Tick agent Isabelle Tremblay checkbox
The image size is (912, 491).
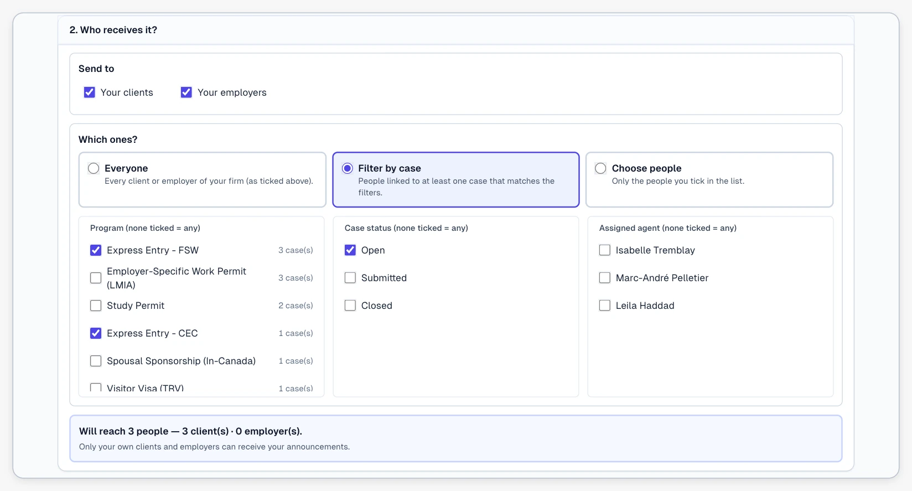pyautogui.click(x=605, y=250)
